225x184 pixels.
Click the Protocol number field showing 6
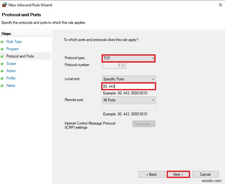coord(112,65)
